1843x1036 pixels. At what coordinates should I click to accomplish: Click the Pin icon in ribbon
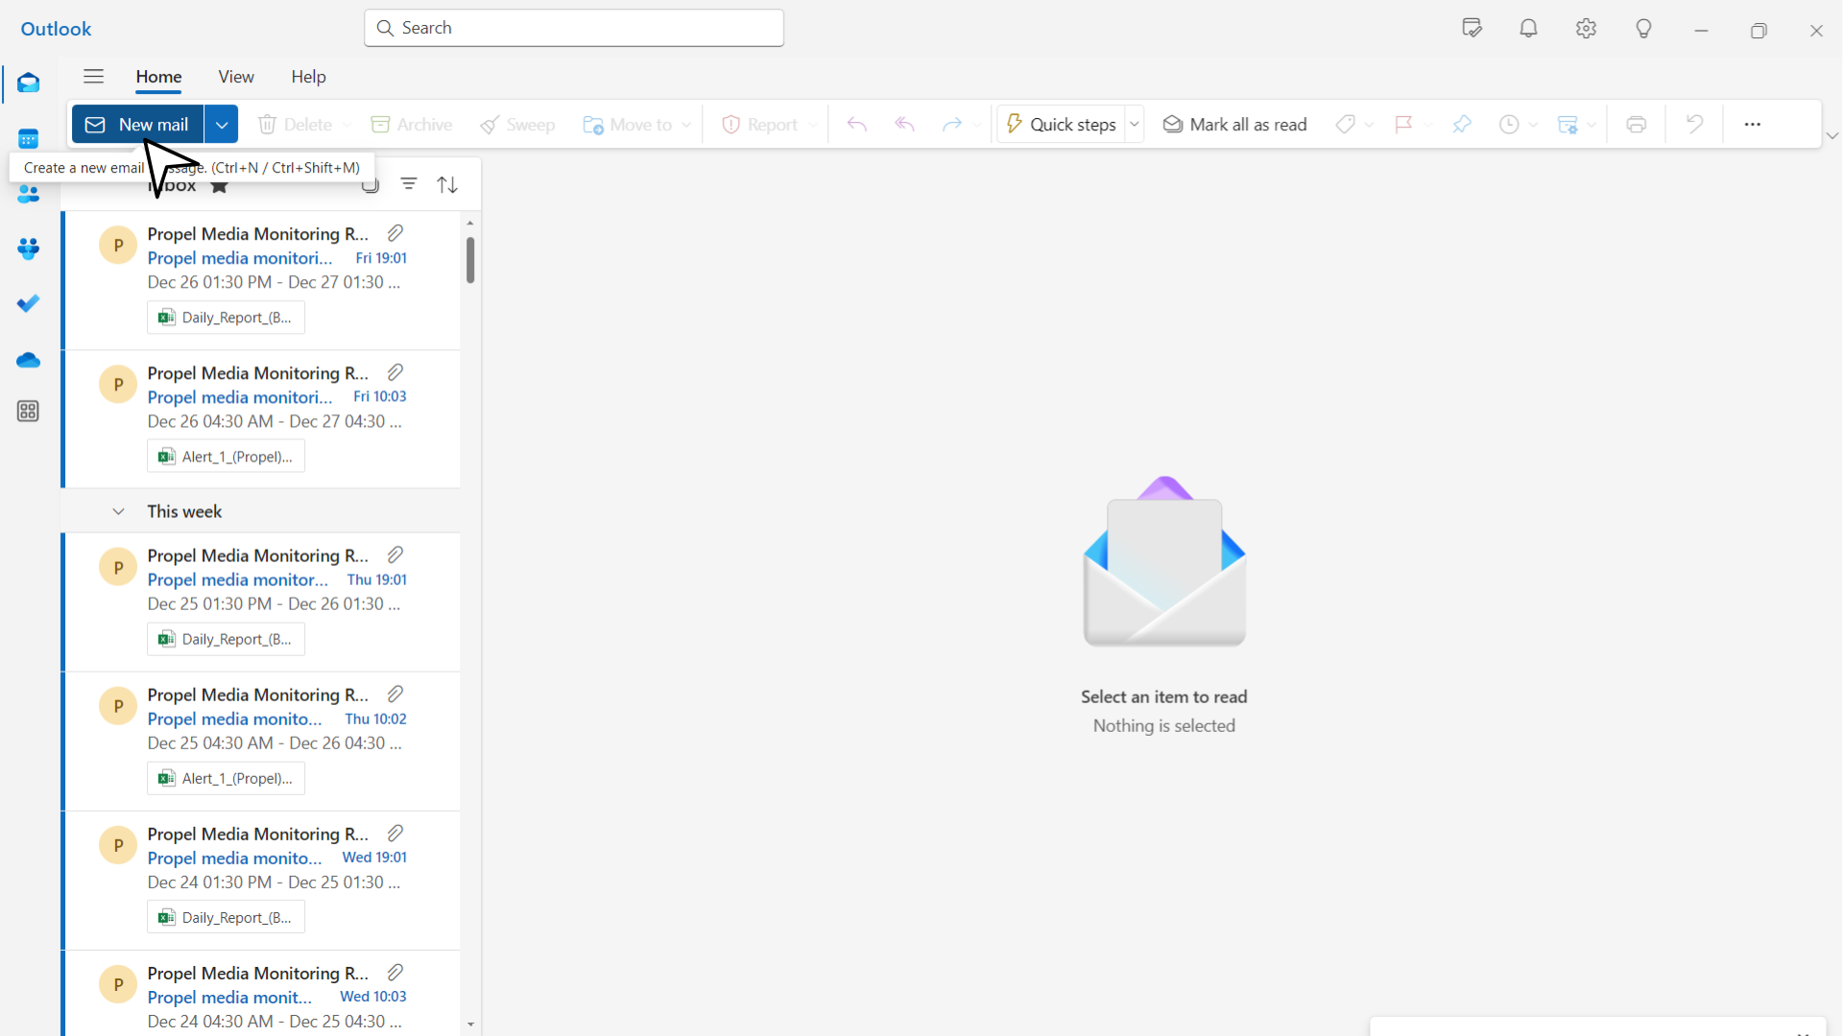point(1462,125)
